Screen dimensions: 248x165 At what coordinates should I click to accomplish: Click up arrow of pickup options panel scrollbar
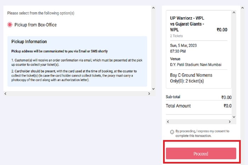click(153, 8)
